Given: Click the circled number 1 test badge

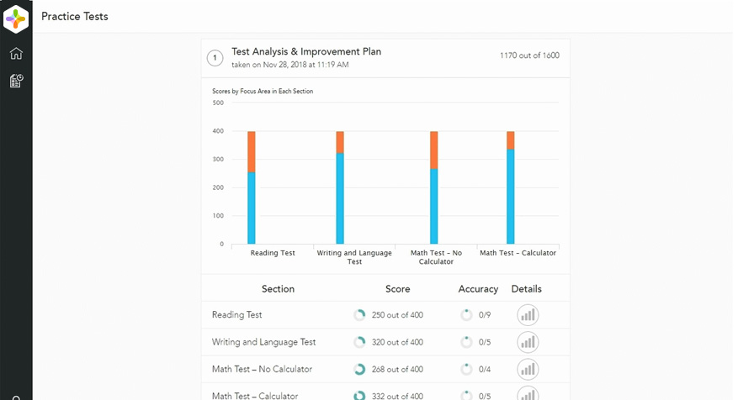Looking at the screenshot, I should pyautogui.click(x=215, y=58).
